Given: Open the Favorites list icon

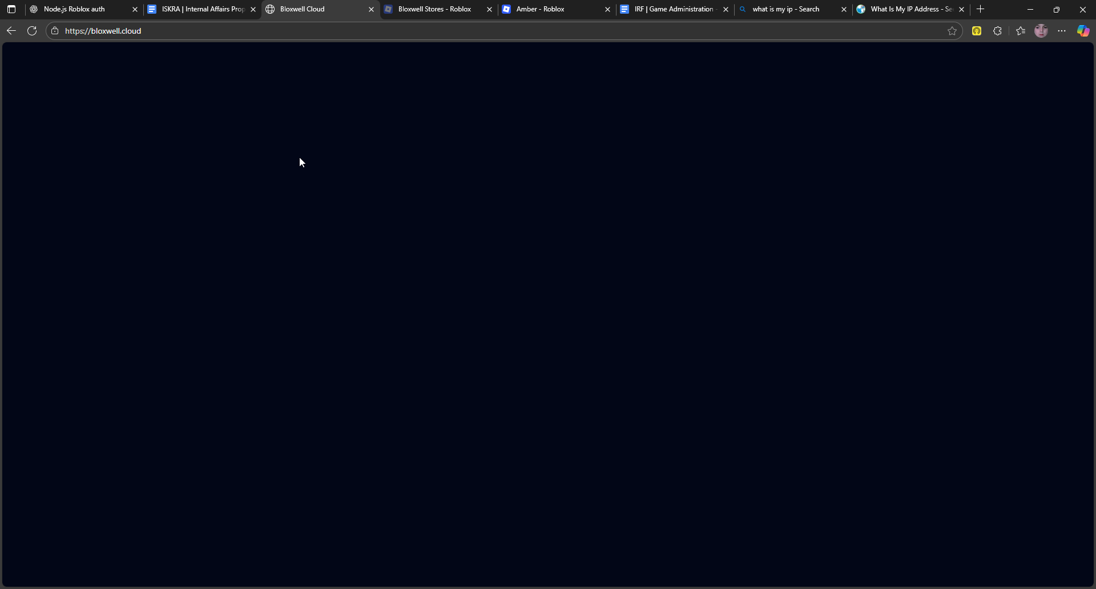Looking at the screenshot, I should (x=1021, y=31).
